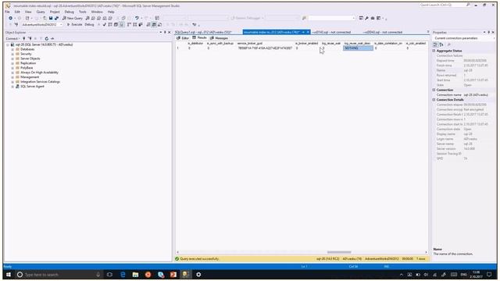Open Microsoft Edge from taskbar

pyautogui.click(x=123, y=274)
